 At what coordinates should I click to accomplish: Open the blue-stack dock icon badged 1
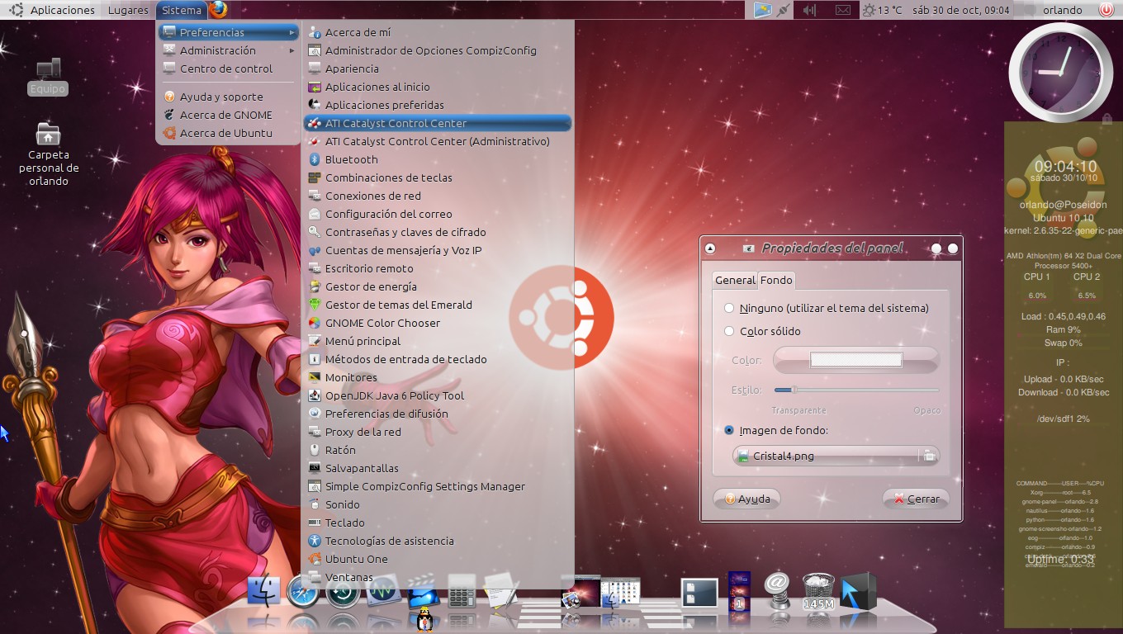pyautogui.click(x=739, y=591)
